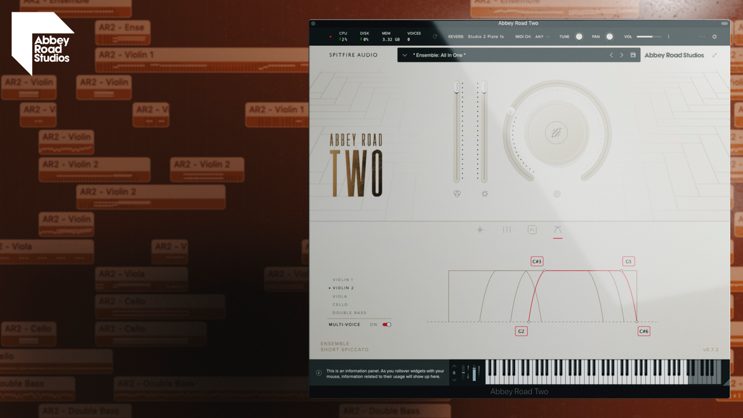Viewport: 743px width, 418px height.
Task: Click the G2 range marker label
Action: [521, 331]
